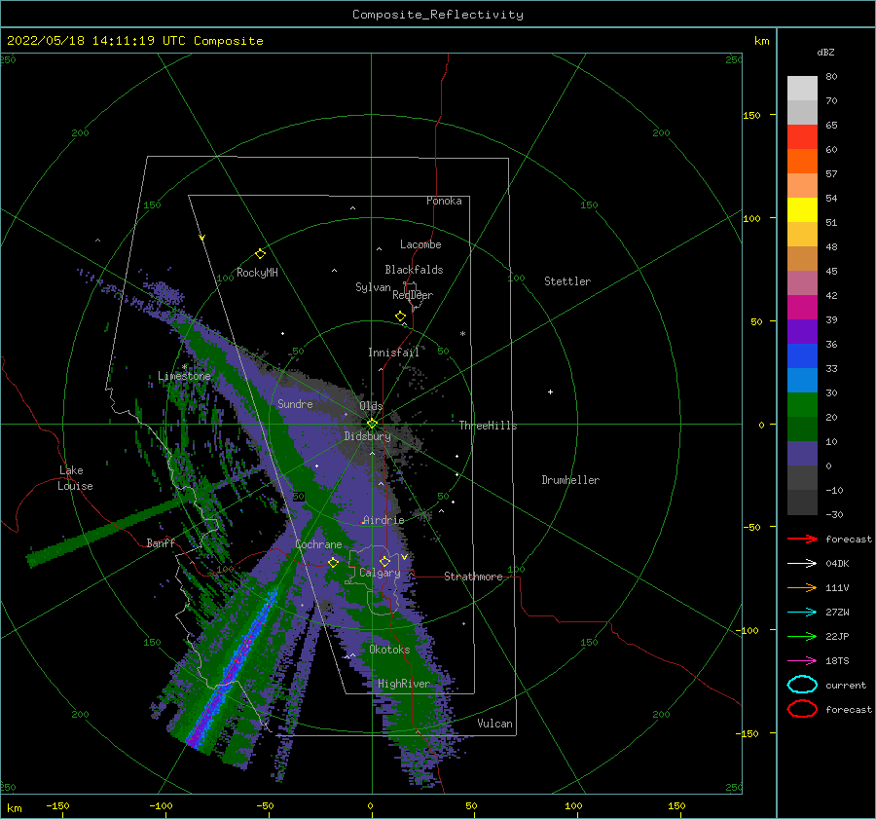Click the asterisk marker below Stettler label
This screenshot has width=876, height=819.
click(x=462, y=334)
